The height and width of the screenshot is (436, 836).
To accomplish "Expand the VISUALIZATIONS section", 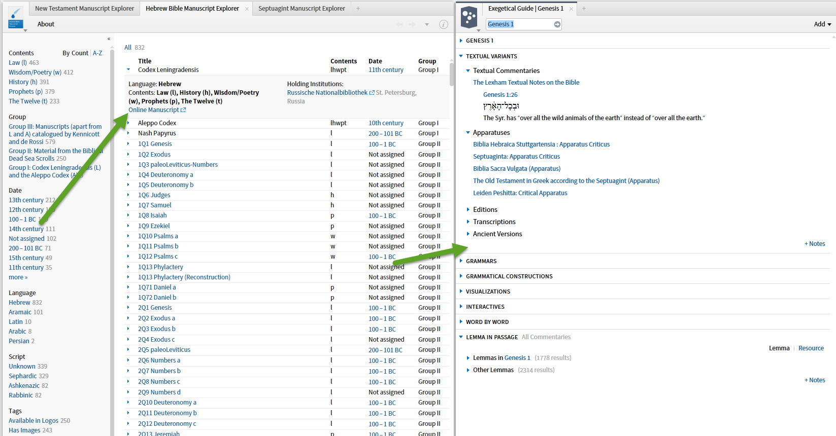I will [x=461, y=292].
